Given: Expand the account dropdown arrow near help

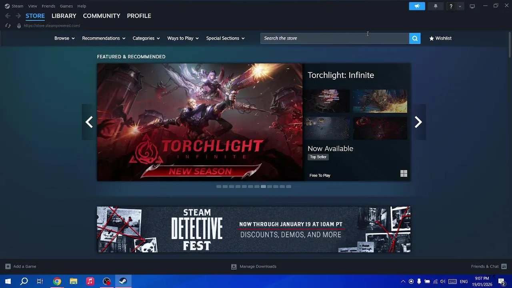Looking at the screenshot, I should click(x=460, y=6).
